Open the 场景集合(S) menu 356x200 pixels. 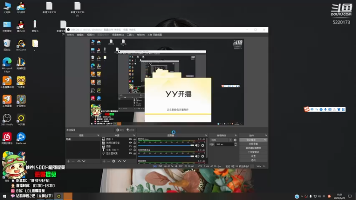pyautogui.click(x=118, y=35)
